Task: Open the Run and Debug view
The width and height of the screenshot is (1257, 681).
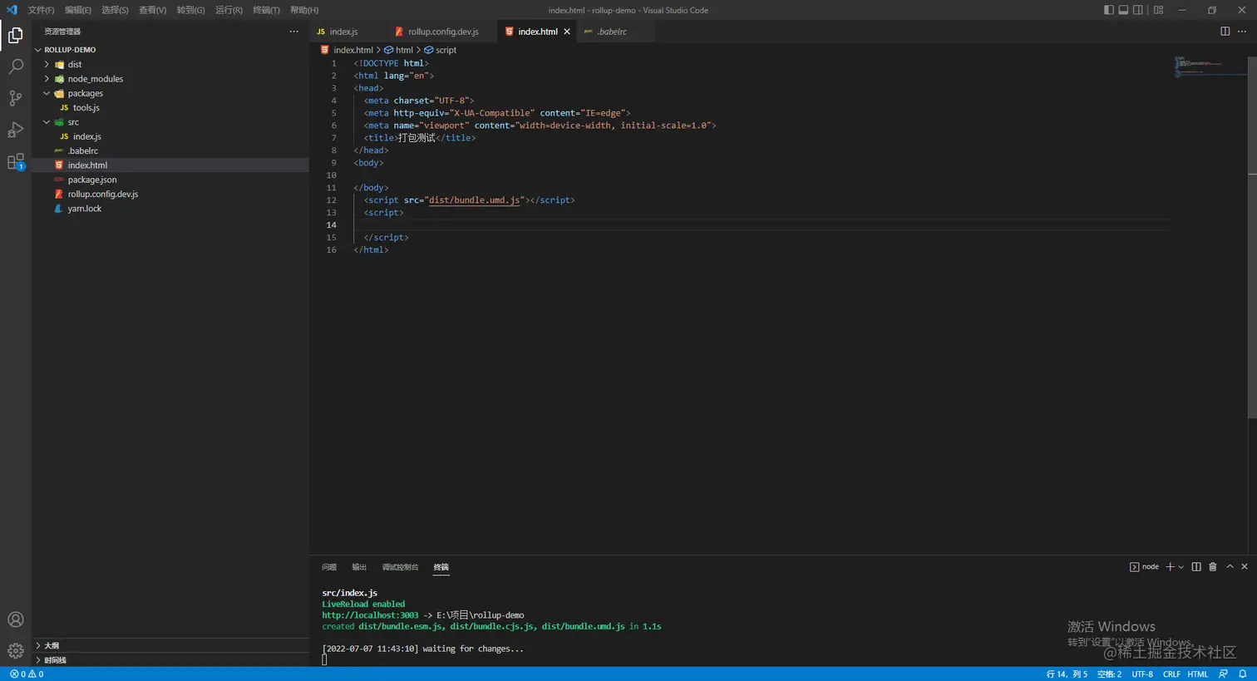Action: tap(16, 130)
